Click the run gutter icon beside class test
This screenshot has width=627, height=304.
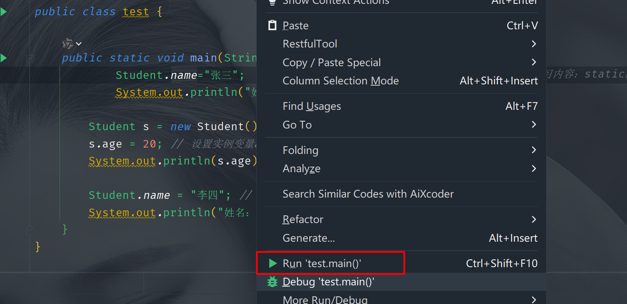click(3, 12)
